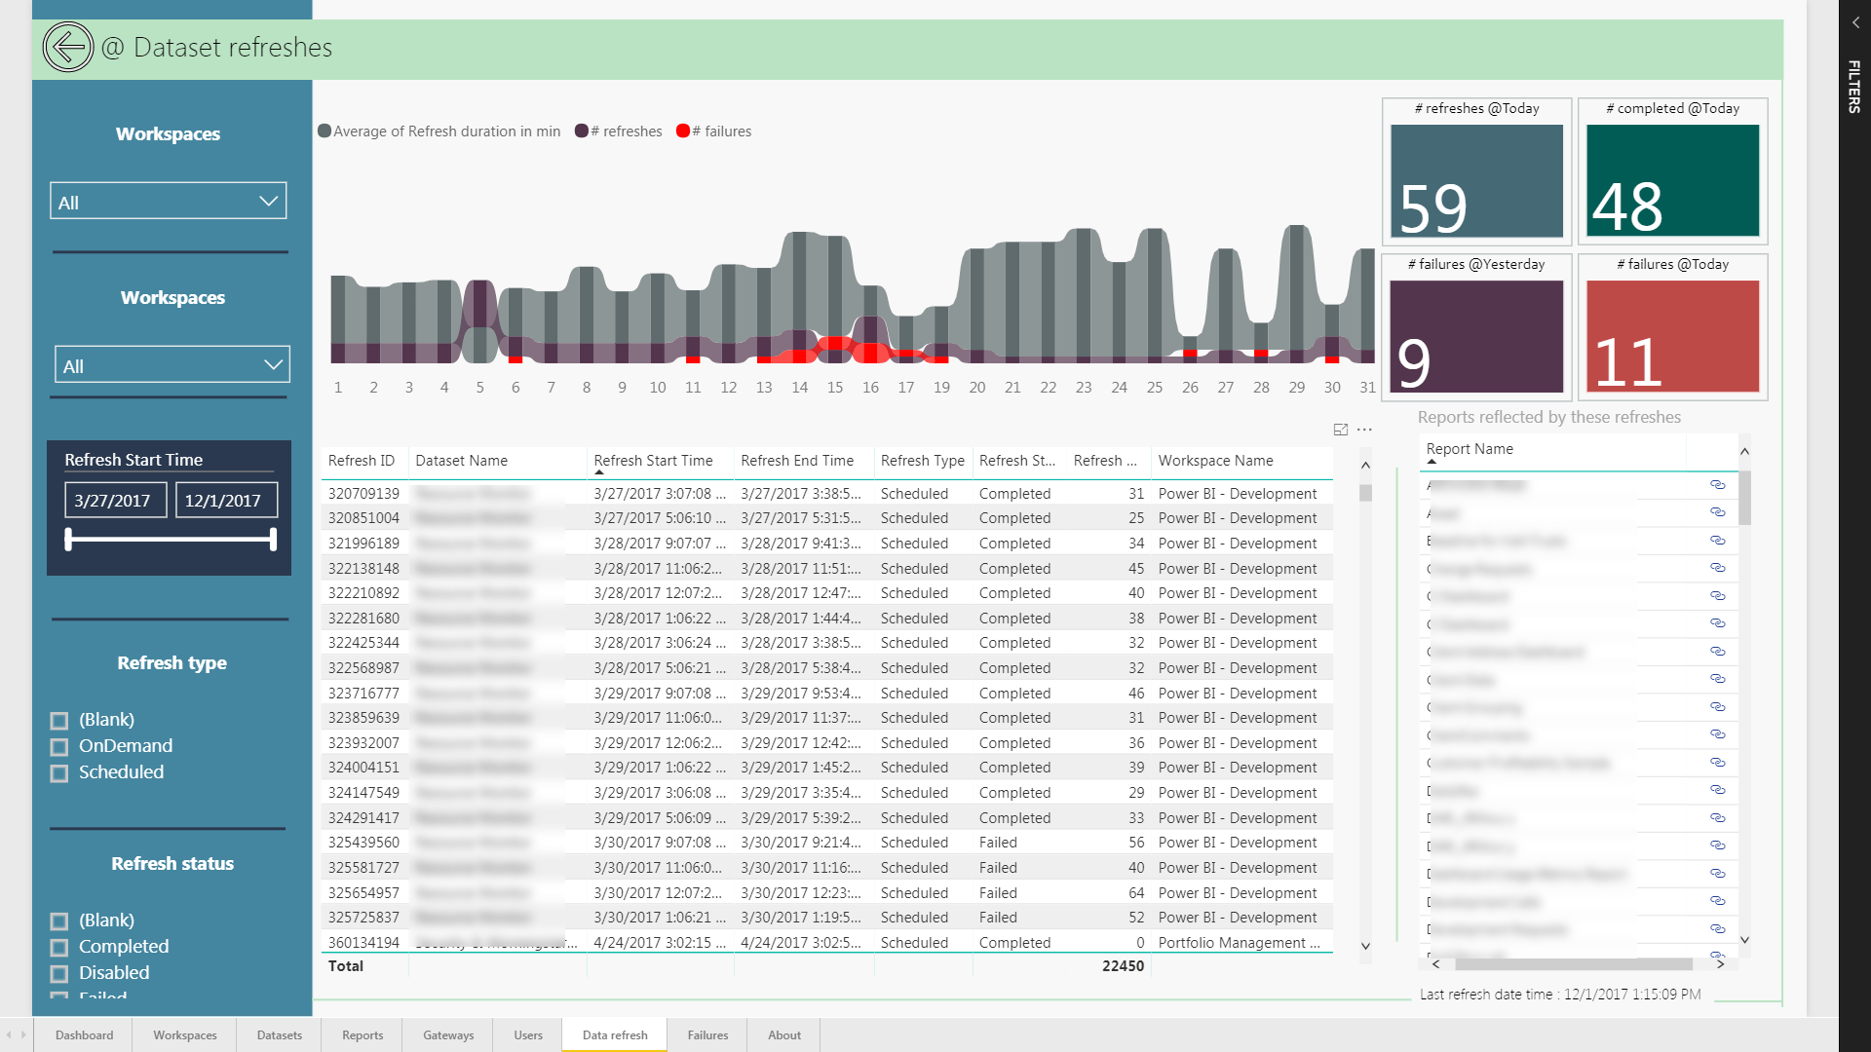This screenshot has width=1871, height=1052.
Task: Open more options ellipsis above table
Action: [1364, 430]
